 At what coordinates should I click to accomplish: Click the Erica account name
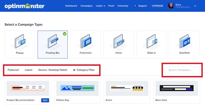tap(178, 5)
